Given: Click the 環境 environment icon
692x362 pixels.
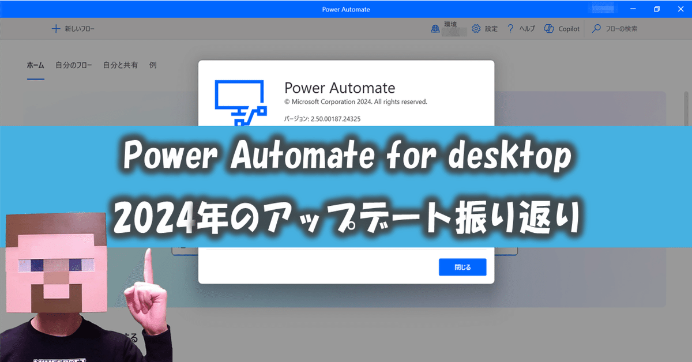Looking at the screenshot, I should 435,28.
